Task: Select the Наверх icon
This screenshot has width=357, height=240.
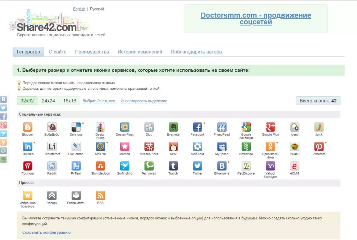Action: pos(52,195)
